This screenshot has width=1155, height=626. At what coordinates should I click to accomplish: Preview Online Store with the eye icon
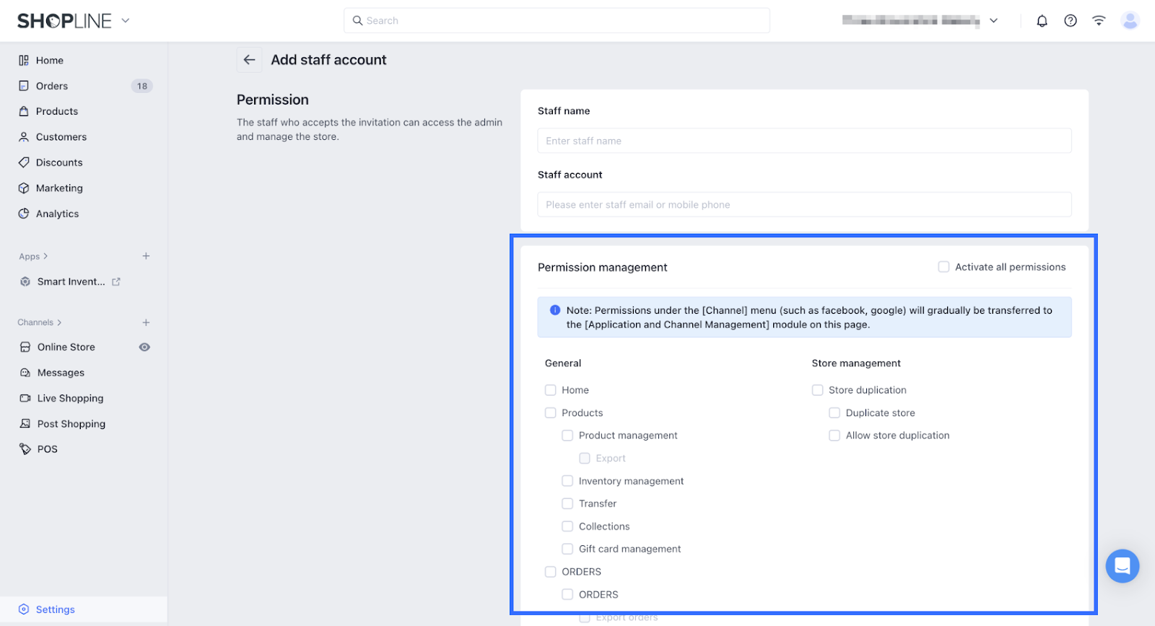144,347
